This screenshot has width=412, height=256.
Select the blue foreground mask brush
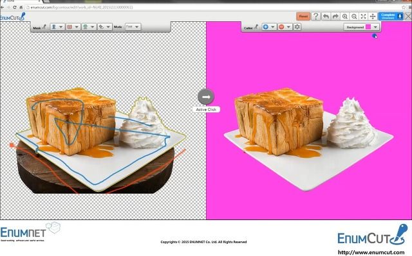pyautogui.click(x=54, y=27)
